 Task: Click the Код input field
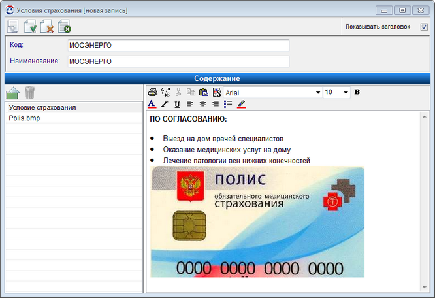178,45
